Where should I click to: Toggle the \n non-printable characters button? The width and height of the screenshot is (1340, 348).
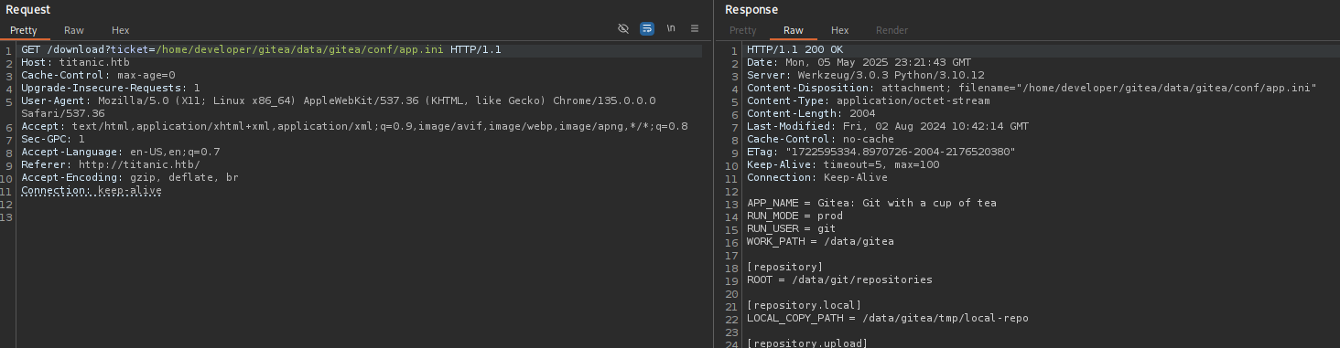point(671,29)
